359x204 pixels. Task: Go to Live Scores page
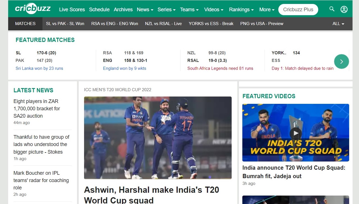(72, 10)
